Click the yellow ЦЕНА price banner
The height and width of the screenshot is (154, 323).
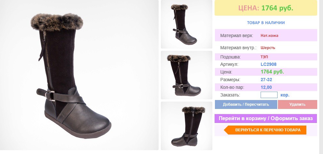[x=266, y=8]
